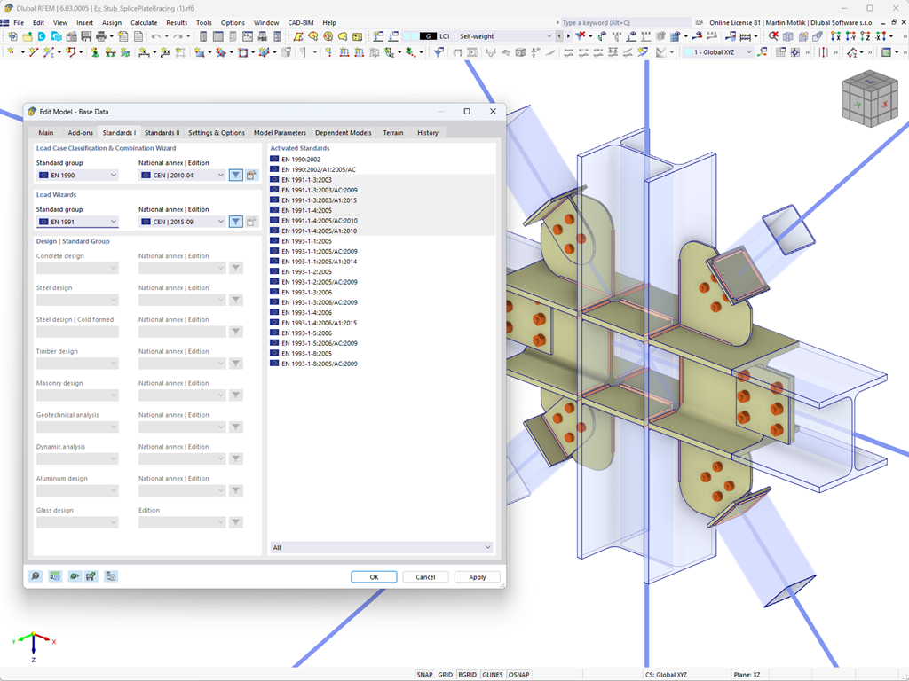
Task: Click the search icon at dialog bottom left
Action: pos(36,576)
